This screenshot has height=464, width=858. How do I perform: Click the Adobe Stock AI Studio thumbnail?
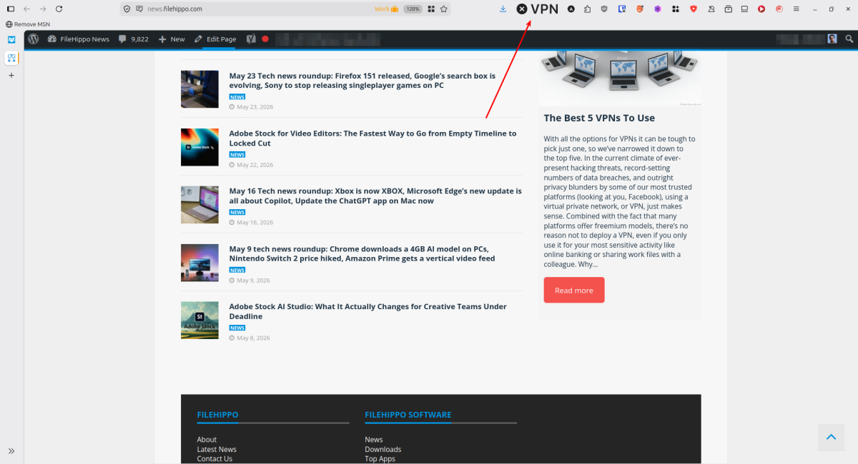199,321
